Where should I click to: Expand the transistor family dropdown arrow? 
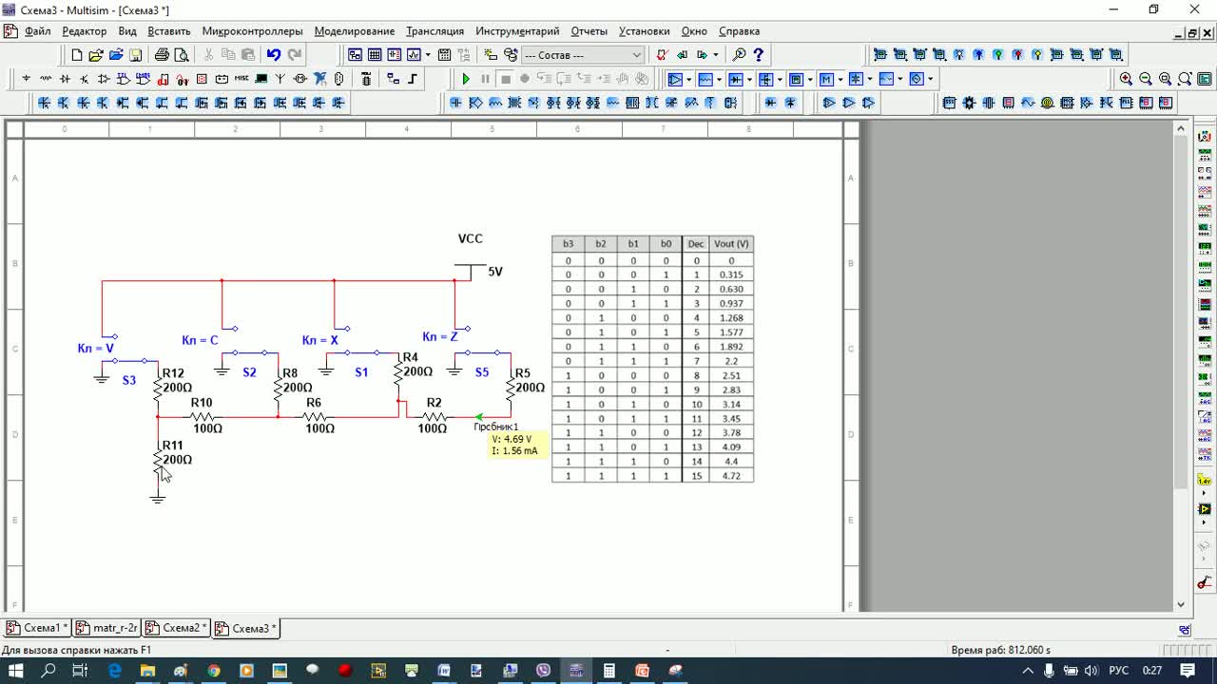(780, 79)
